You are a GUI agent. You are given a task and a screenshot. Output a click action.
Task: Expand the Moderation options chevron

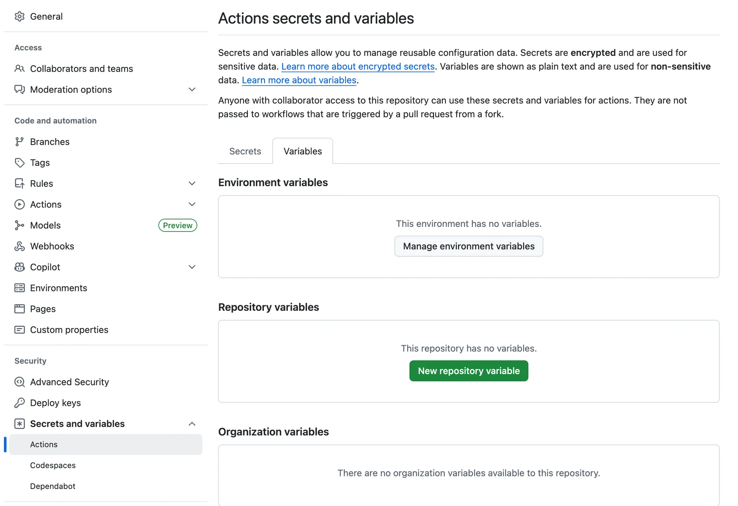click(192, 90)
